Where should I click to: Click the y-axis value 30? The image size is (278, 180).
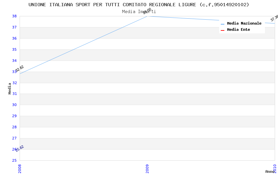pos(14,105)
